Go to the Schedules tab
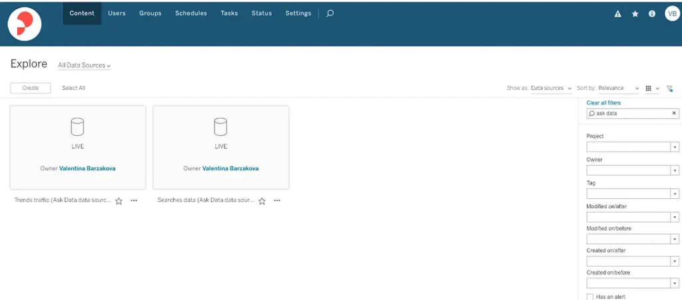 point(190,13)
